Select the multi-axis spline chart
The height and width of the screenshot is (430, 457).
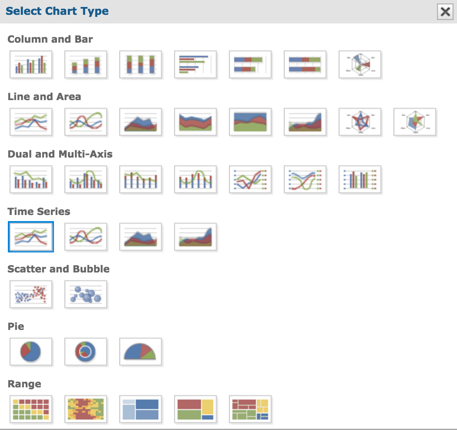[305, 179]
